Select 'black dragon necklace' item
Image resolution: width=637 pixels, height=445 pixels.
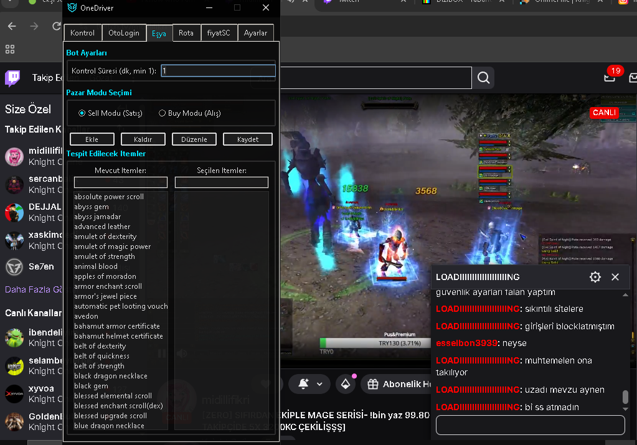[111, 376]
